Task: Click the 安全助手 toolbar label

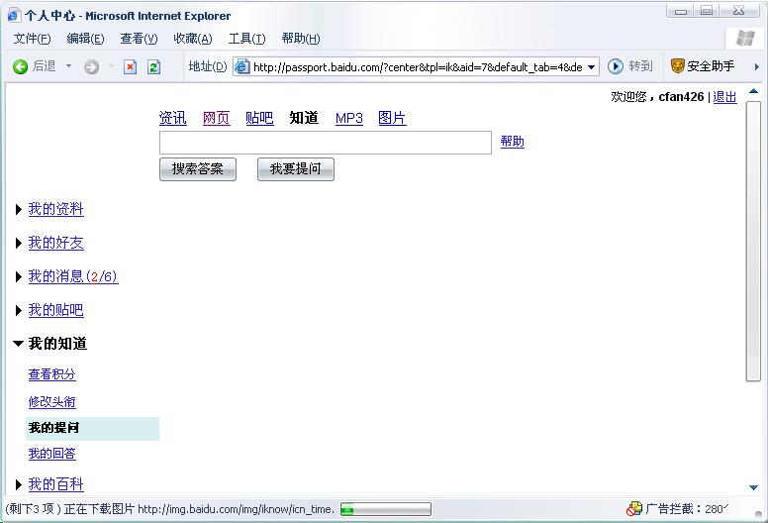Action: pyautogui.click(x=711, y=65)
